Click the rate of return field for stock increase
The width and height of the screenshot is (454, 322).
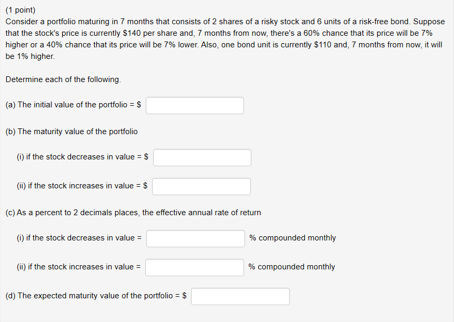click(x=194, y=267)
